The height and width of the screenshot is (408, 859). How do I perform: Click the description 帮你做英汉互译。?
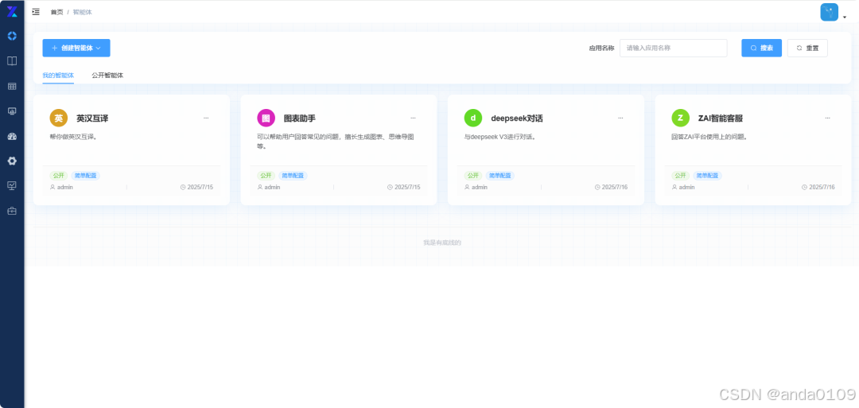73,137
